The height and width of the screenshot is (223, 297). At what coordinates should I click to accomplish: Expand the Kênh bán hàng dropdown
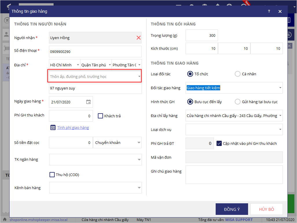[x=139, y=188]
